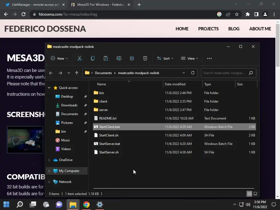Viewport: 280px width, 210px height.
Task: Expand address bar history dropdown
Action: (183, 73)
